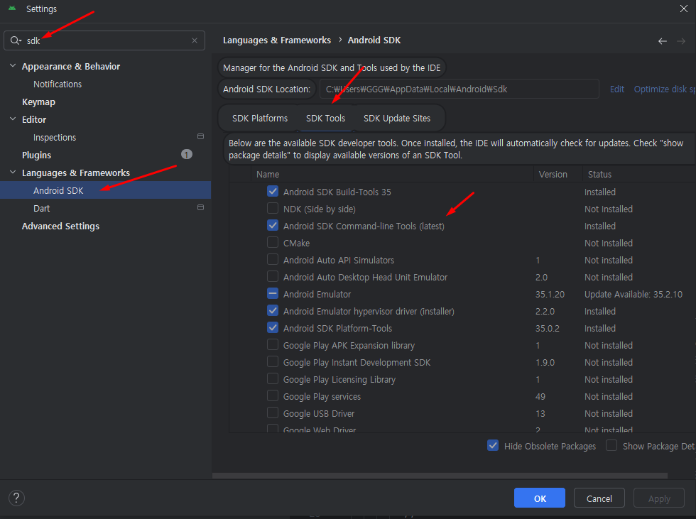
Task: Uncheck Android Emulator hypervisor driver (installer)
Action: 273,310
